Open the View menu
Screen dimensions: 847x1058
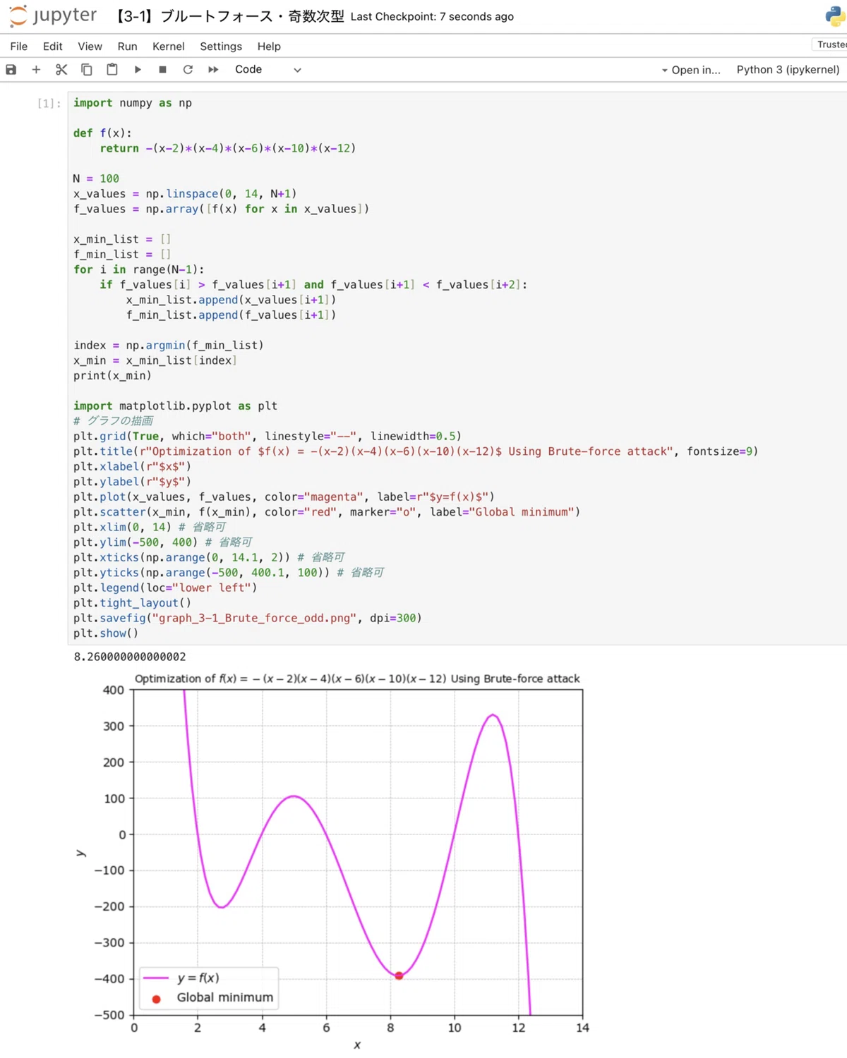(x=90, y=47)
